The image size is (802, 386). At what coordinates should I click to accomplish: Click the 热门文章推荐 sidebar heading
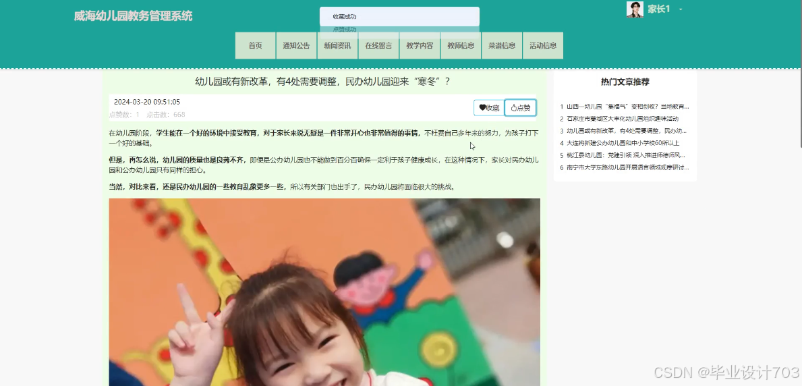625,82
